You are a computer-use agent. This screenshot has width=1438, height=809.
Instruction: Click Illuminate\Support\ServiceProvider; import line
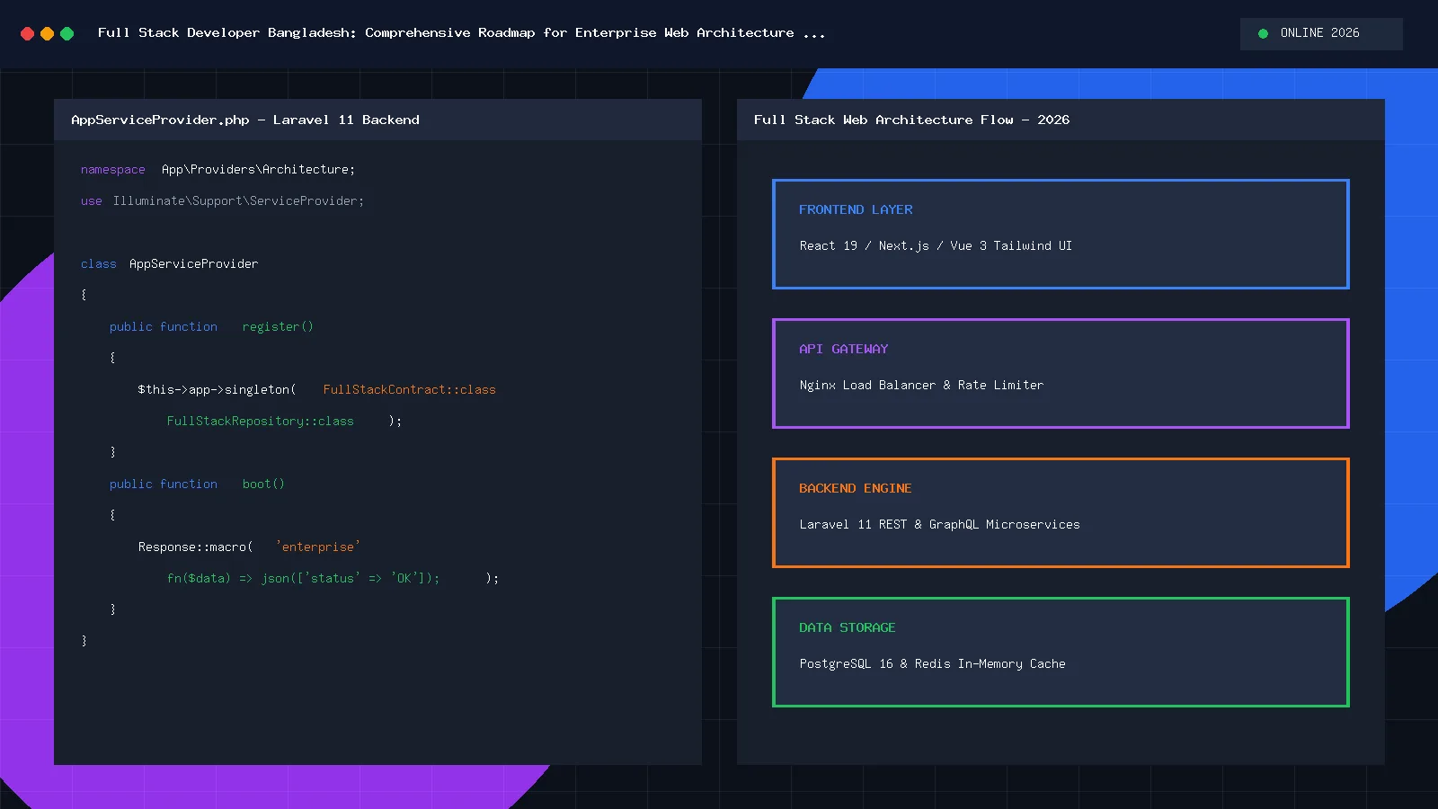point(238,200)
